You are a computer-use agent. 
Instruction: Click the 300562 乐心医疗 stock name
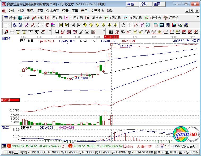(x=186, y=41)
